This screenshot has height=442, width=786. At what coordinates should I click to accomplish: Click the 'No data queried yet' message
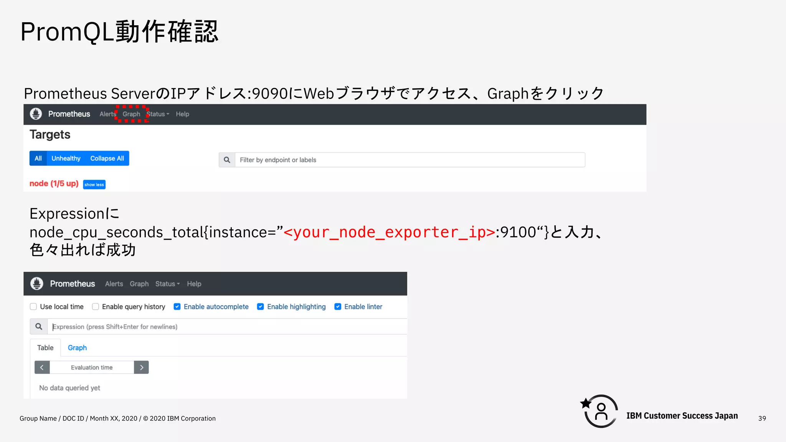point(69,388)
